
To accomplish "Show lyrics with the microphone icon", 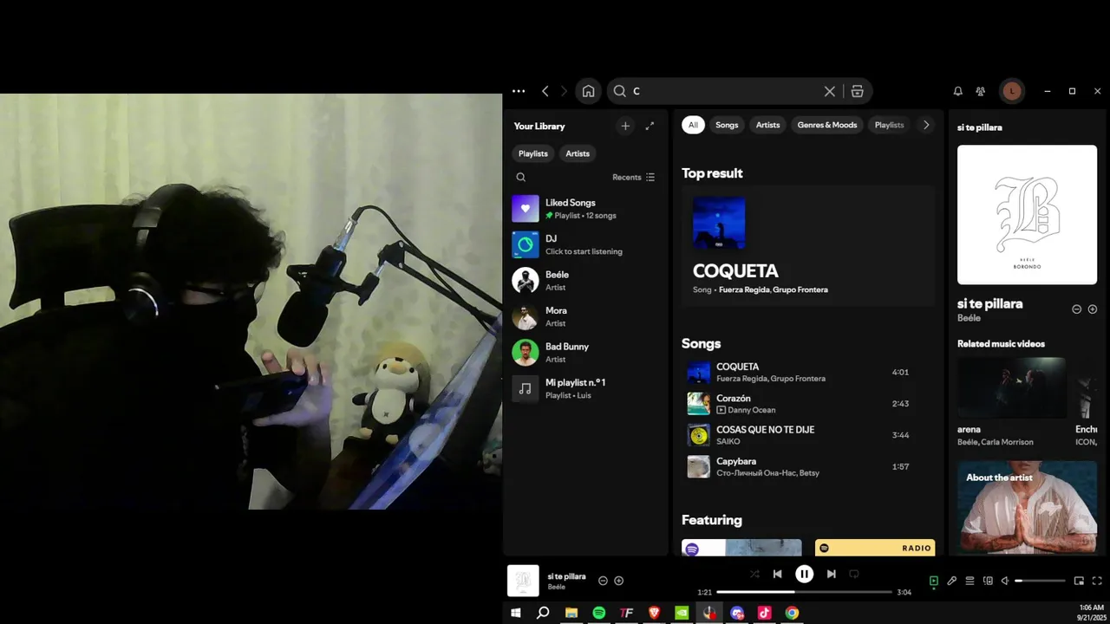I will click(952, 581).
